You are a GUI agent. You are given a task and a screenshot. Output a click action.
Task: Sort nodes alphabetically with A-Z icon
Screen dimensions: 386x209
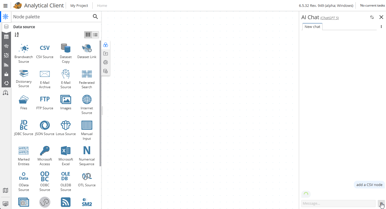pyautogui.click(x=16, y=35)
